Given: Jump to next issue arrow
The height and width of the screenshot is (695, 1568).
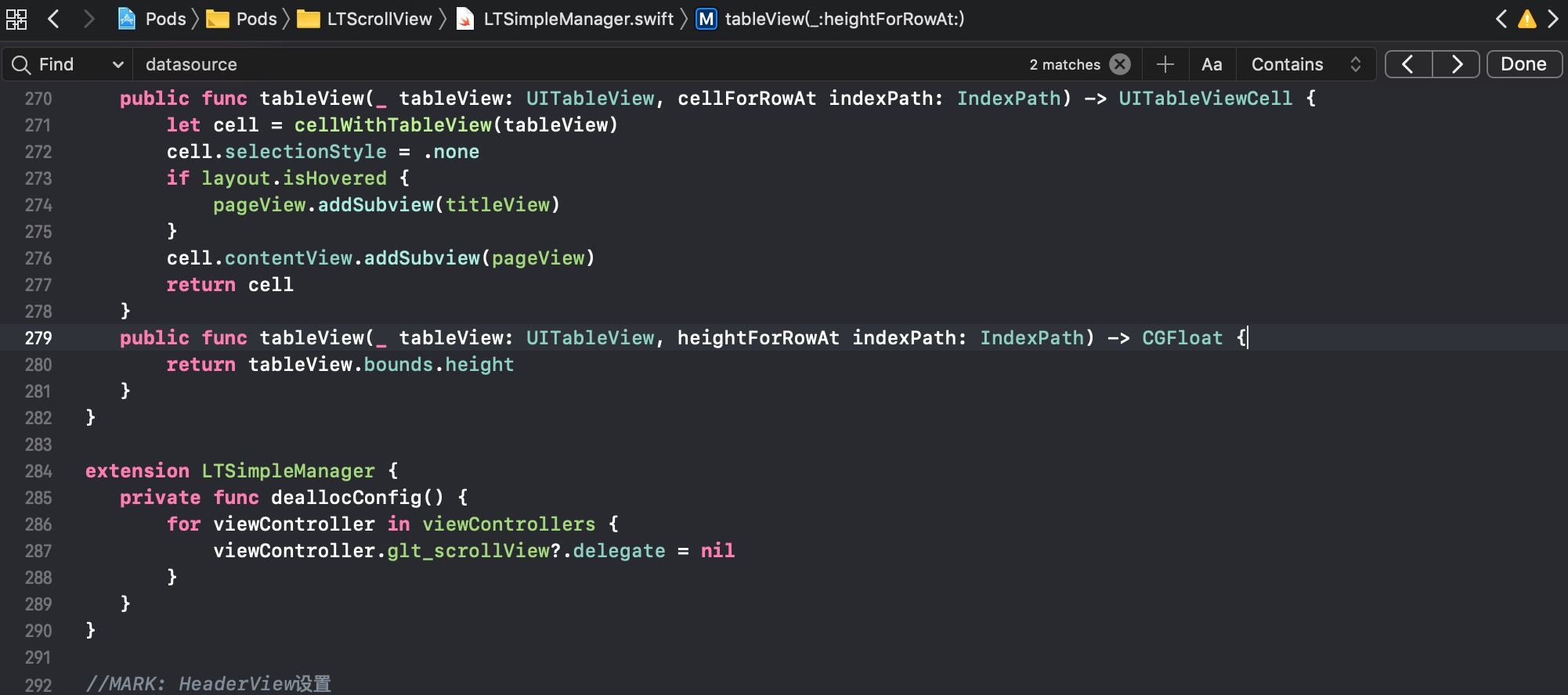Looking at the screenshot, I should 1553,19.
